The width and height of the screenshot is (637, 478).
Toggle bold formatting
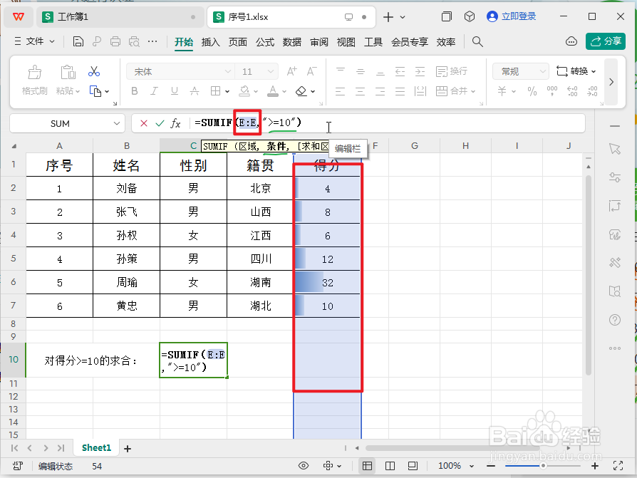[x=134, y=91]
